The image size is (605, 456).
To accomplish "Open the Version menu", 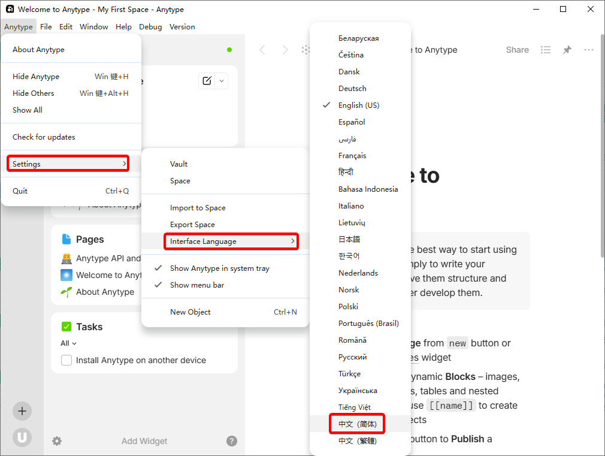I will (x=182, y=26).
